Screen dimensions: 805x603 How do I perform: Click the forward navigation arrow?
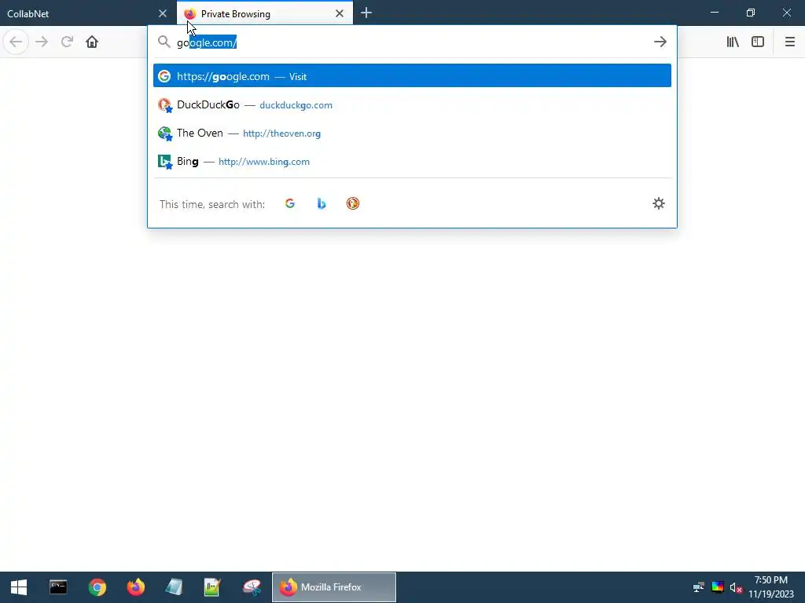coord(42,42)
